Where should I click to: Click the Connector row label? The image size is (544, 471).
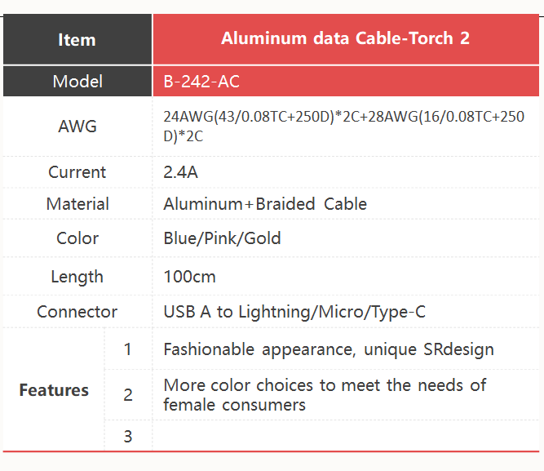[77, 312]
